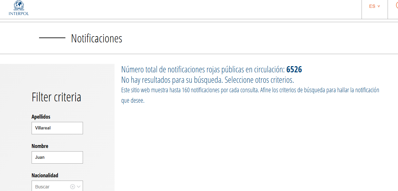
Task: Click the Notificaciones page heading
Action: pyautogui.click(x=97, y=38)
